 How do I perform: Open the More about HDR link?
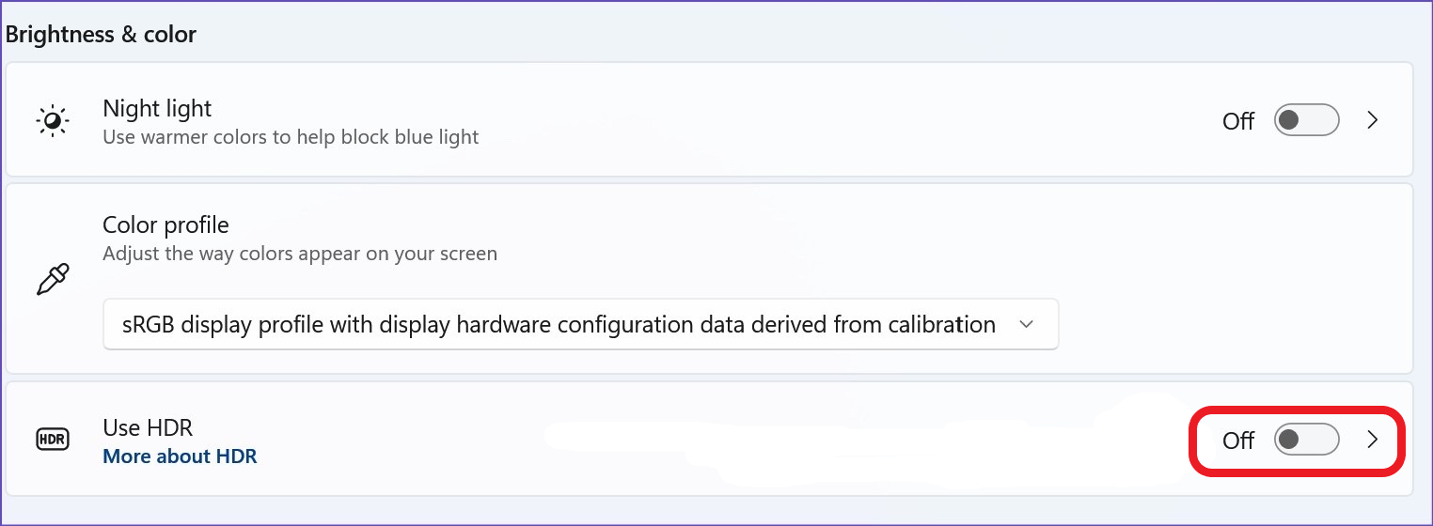tap(180, 456)
